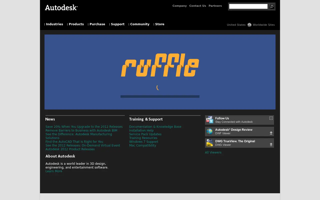Open the Support menu
The width and height of the screenshot is (320, 200).
[x=118, y=24]
